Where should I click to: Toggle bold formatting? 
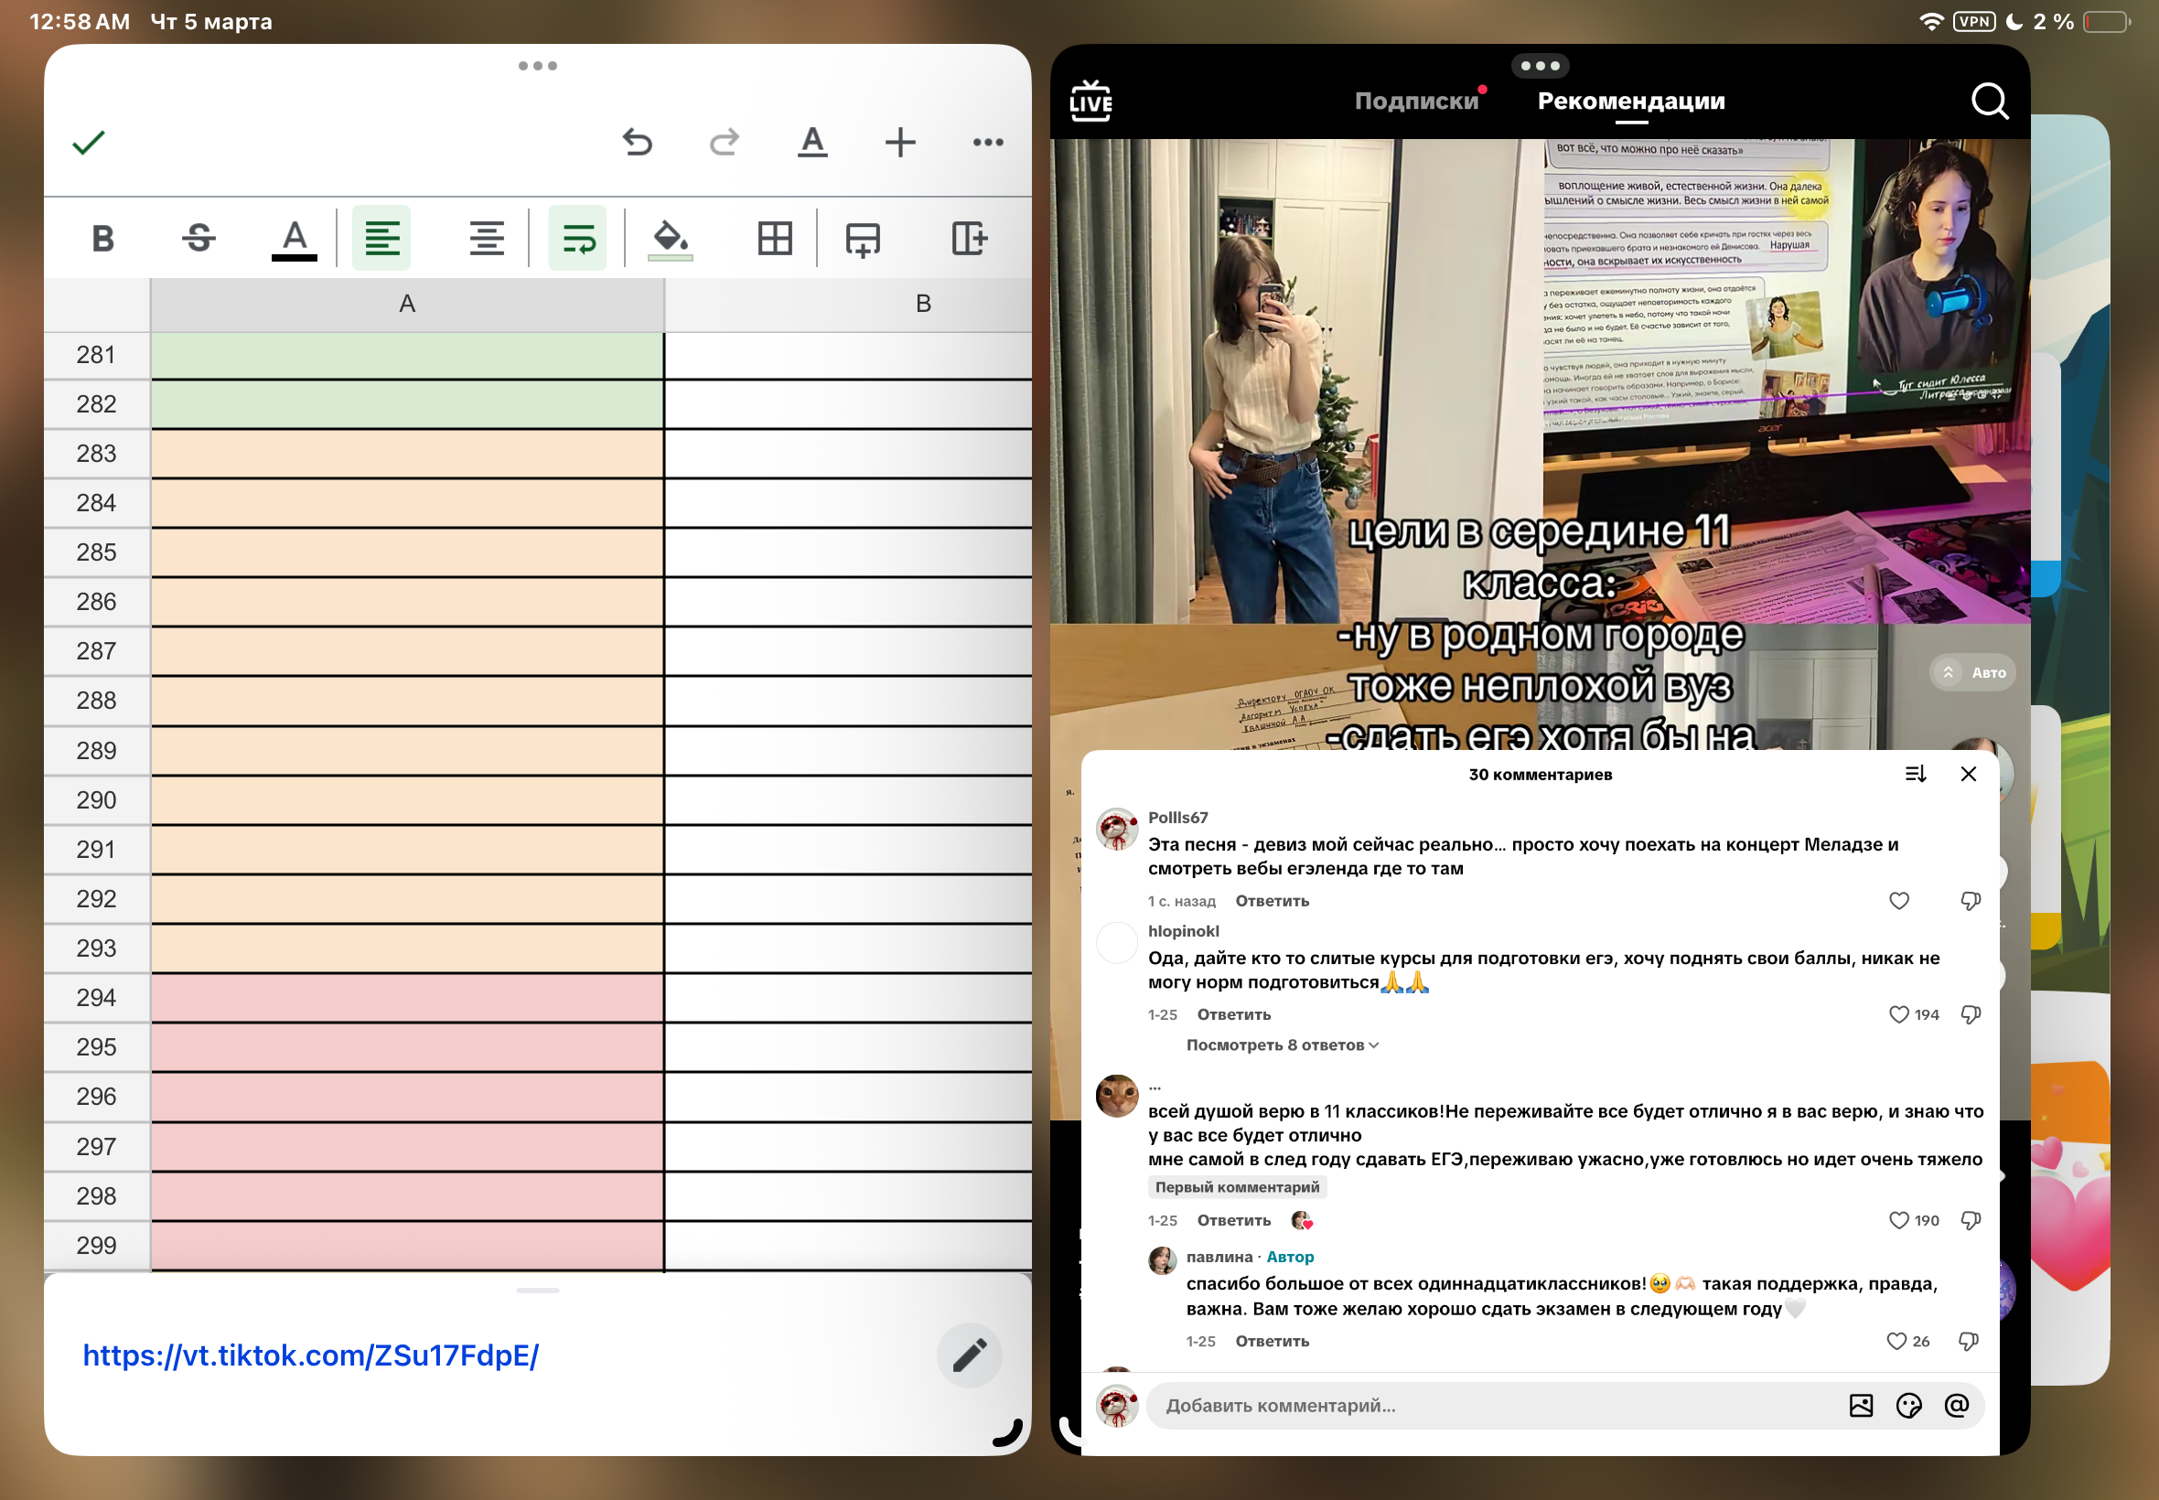[103, 239]
